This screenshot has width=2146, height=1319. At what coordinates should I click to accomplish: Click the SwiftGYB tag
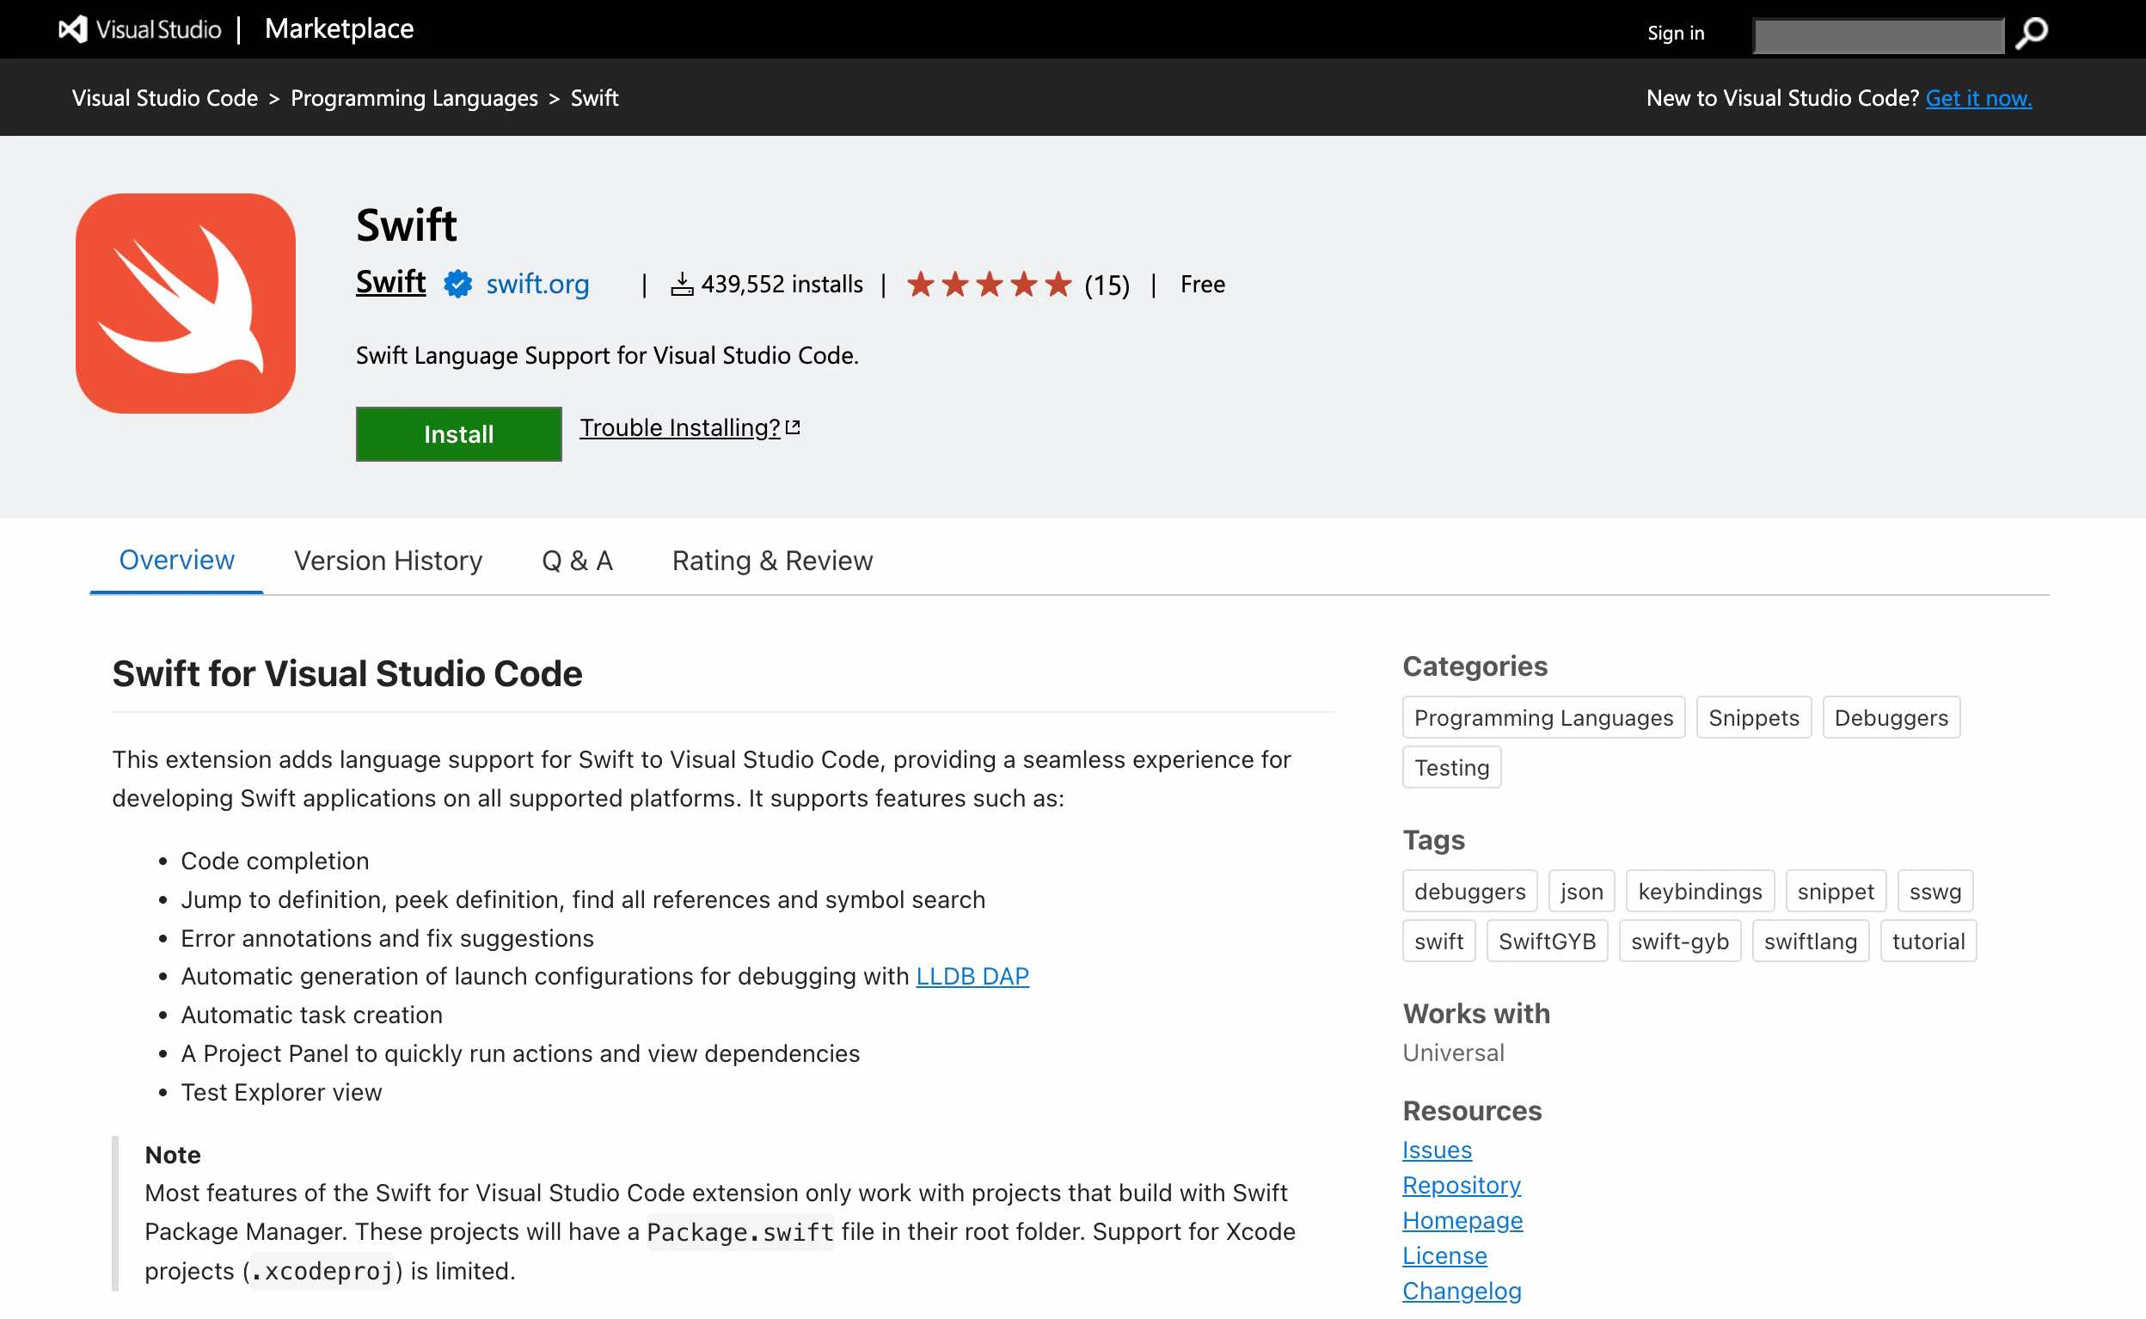coord(1547,942)
